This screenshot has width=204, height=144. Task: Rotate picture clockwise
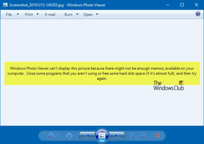pyautogui.click(x=143, y=135)
